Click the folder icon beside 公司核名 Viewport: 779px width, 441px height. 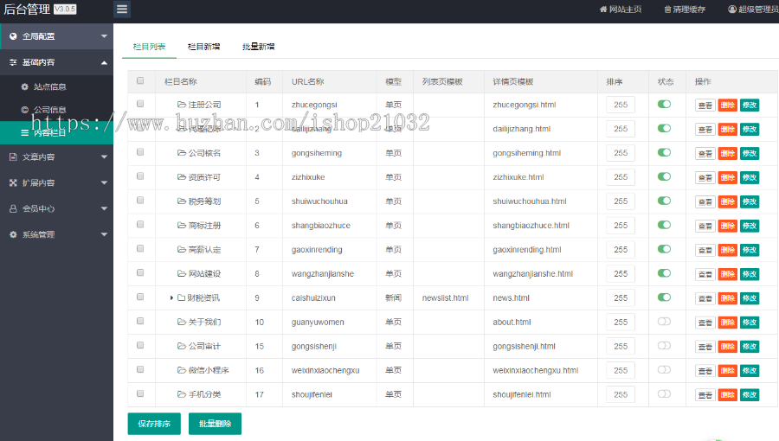pyautogui.click(x=182, y=153)
